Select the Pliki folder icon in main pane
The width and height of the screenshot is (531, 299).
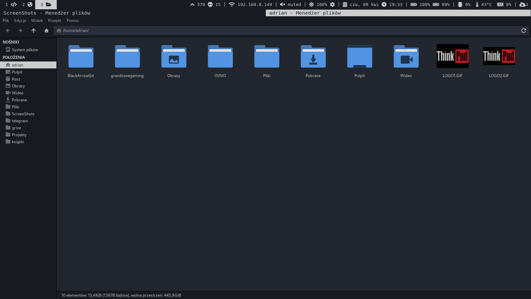(x=267, y=56)
